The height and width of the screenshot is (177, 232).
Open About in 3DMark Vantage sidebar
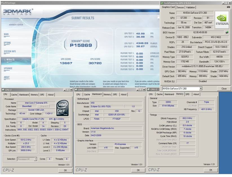(x=7, y=77)
